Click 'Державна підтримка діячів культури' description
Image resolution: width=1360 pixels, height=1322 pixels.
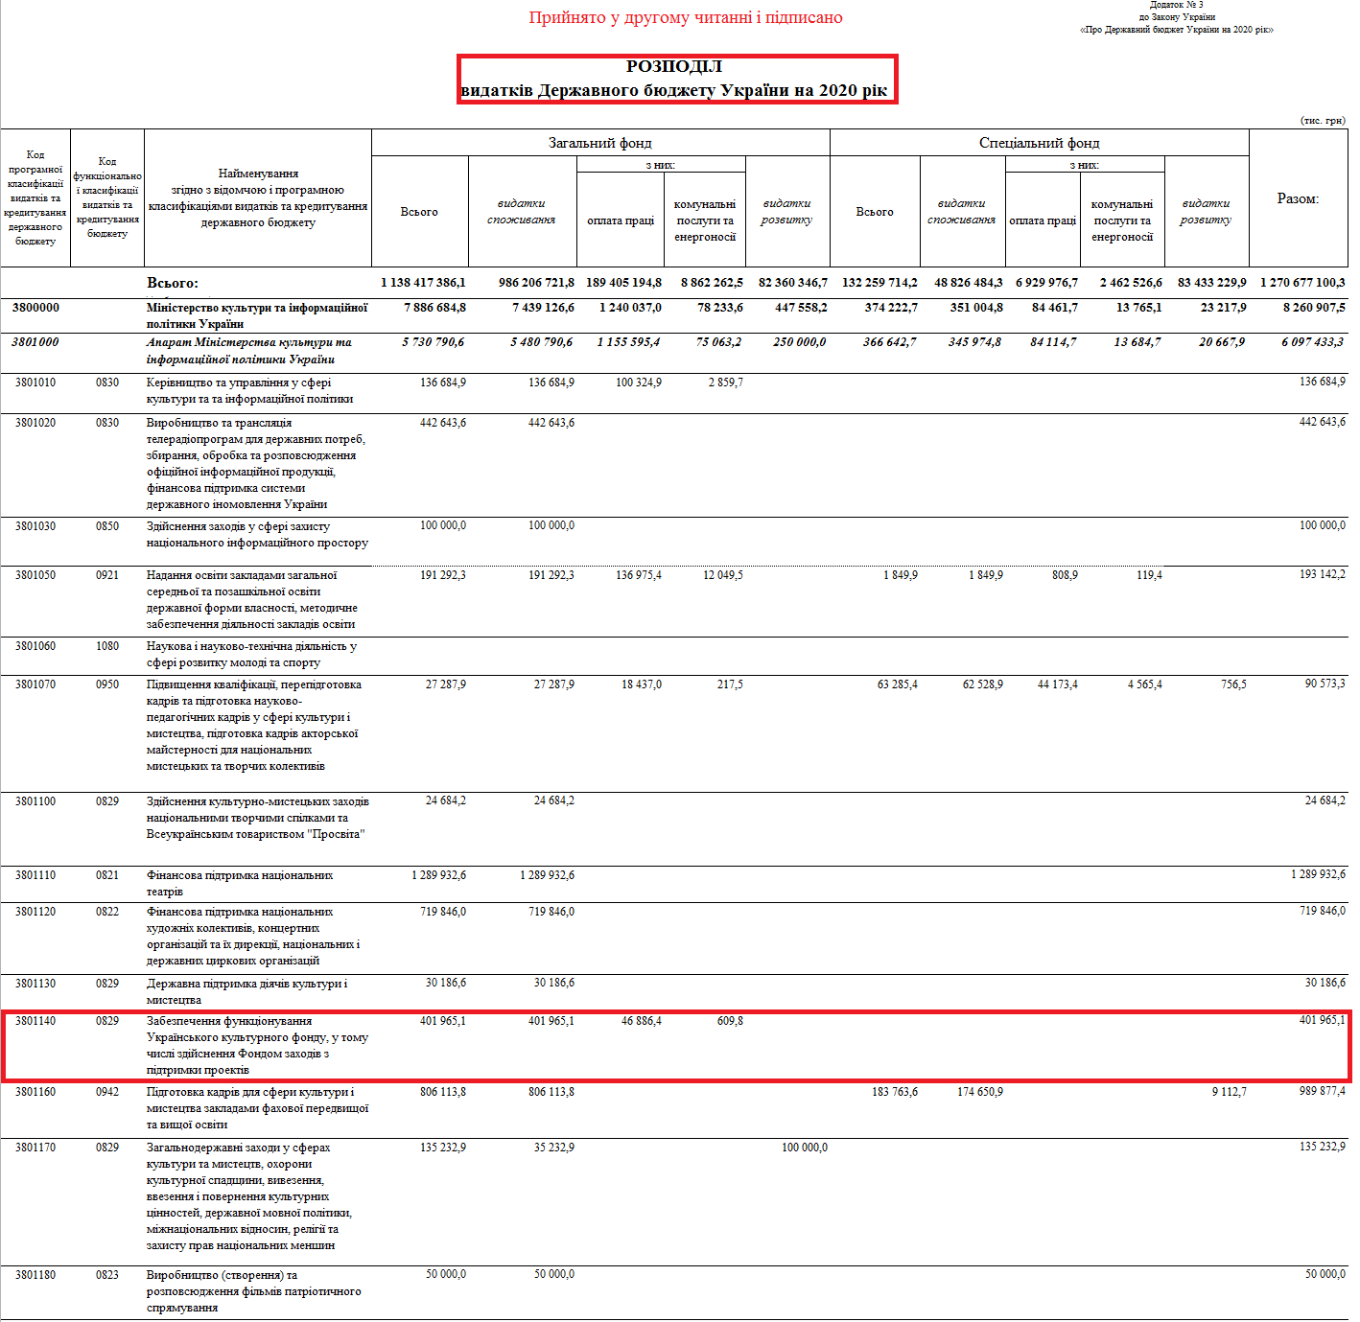[246, 992]
